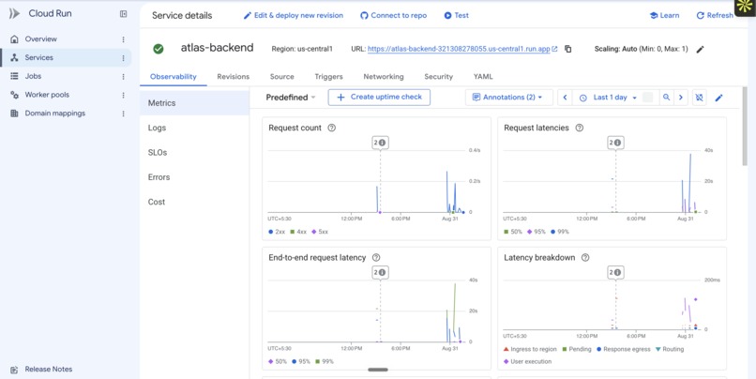This screenshot has width=756, height=379.
Task: Select Errors in the Observability side menu
Action: point(194,177)
